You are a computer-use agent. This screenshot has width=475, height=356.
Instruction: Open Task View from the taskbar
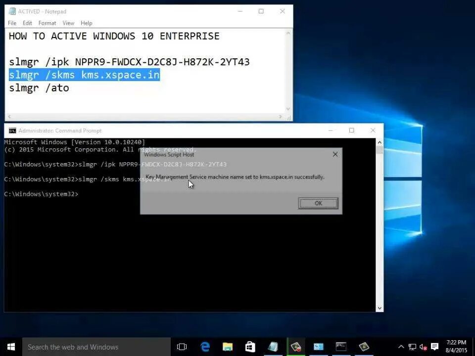pos(182,347)
